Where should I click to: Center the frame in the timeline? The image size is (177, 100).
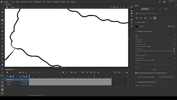(82, 72)
